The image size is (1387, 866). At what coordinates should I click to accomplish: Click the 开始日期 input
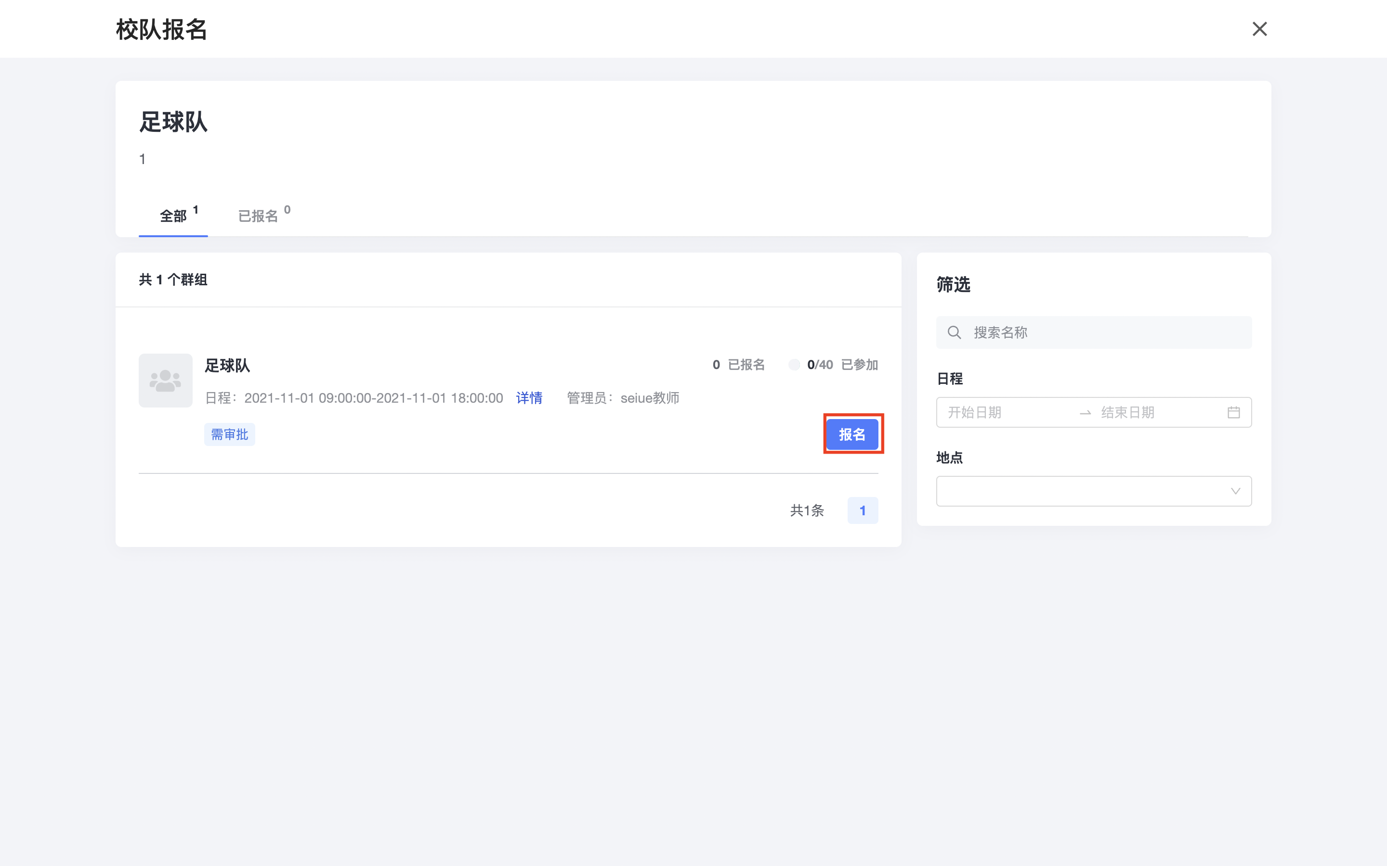(1008, 412)
